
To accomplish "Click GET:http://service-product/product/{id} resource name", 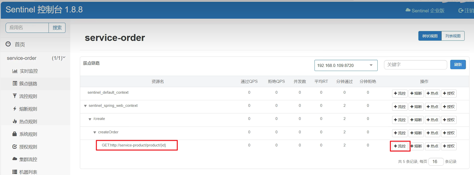I will tap(134, 145).
